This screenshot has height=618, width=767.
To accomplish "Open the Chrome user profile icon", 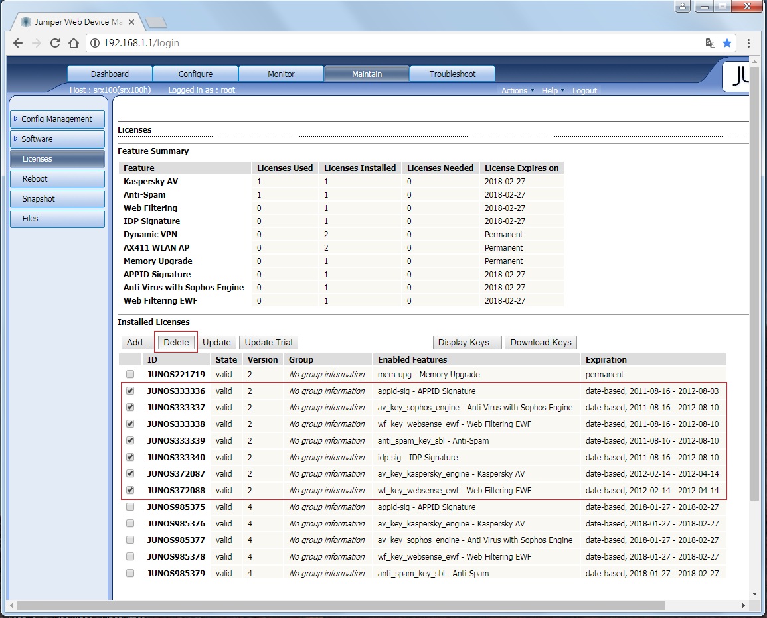I will coord(683,6).
